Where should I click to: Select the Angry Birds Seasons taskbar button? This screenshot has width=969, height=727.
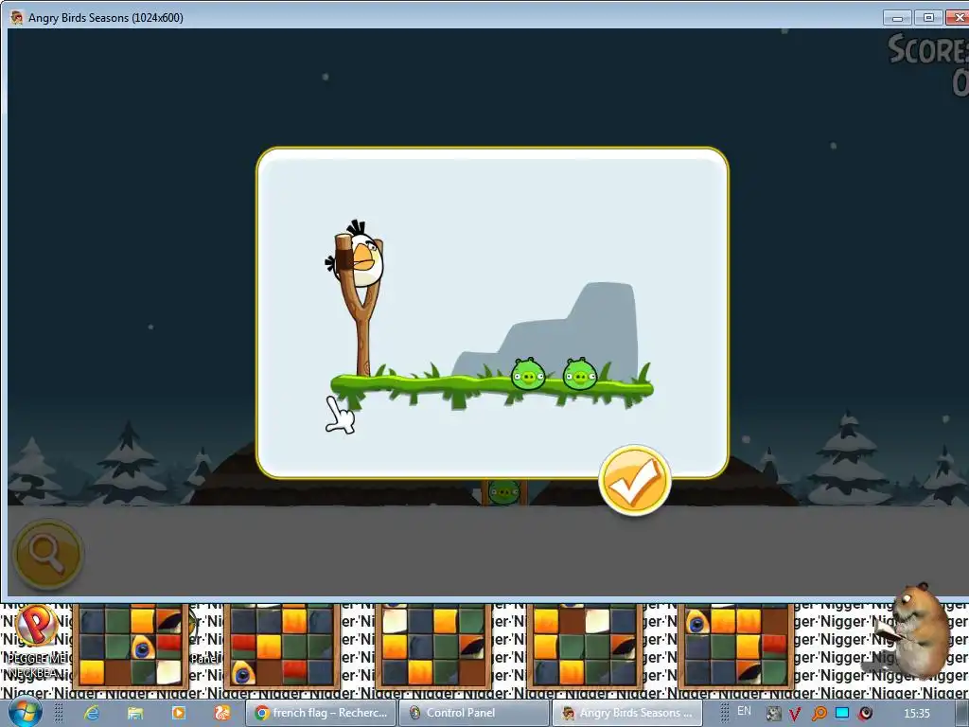[626, 713]
